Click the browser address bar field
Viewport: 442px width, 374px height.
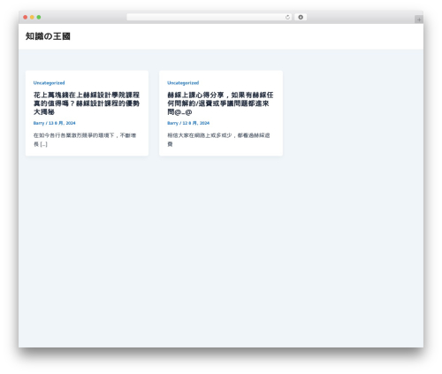click(210, 18)
